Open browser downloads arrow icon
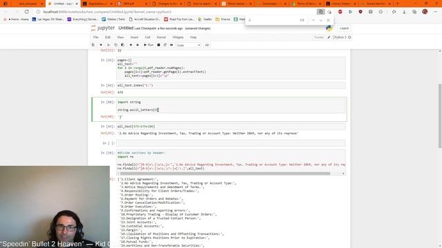Viewport: 442px width, 248px height. tap(404, 12)
